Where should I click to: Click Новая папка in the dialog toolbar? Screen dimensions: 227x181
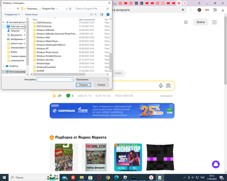(31, 14)
